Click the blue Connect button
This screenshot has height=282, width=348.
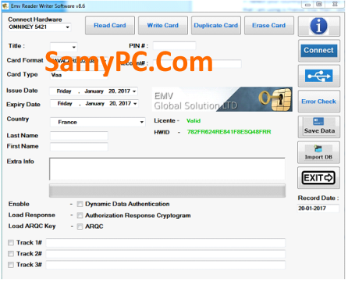[x=319, y=51]
